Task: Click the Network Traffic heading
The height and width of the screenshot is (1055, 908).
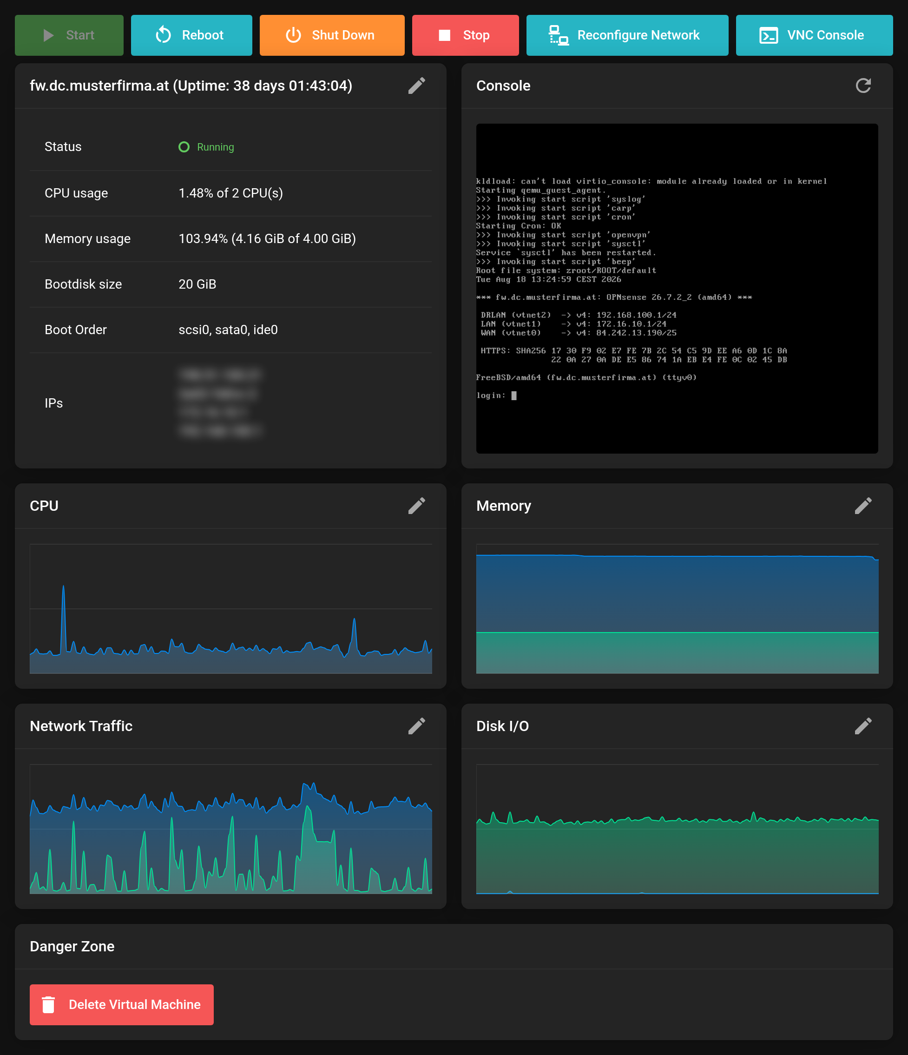Action: [x=81, y=726]
